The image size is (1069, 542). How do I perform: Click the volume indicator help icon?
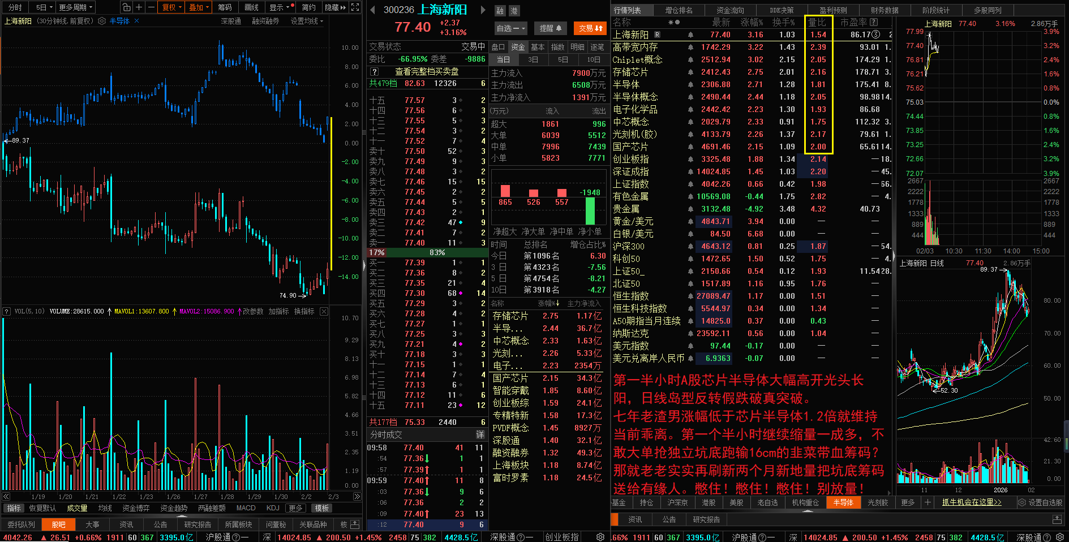[7, 311]
